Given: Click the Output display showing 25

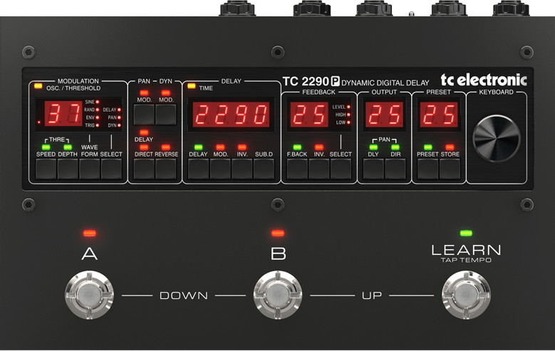Looking at the screenshot, I should (385, 115).
